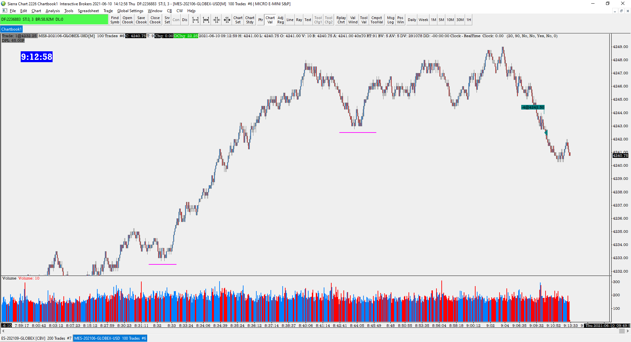631x342 pixels.
Task: Toggle Compact Tool Values button
Action: 377,20
